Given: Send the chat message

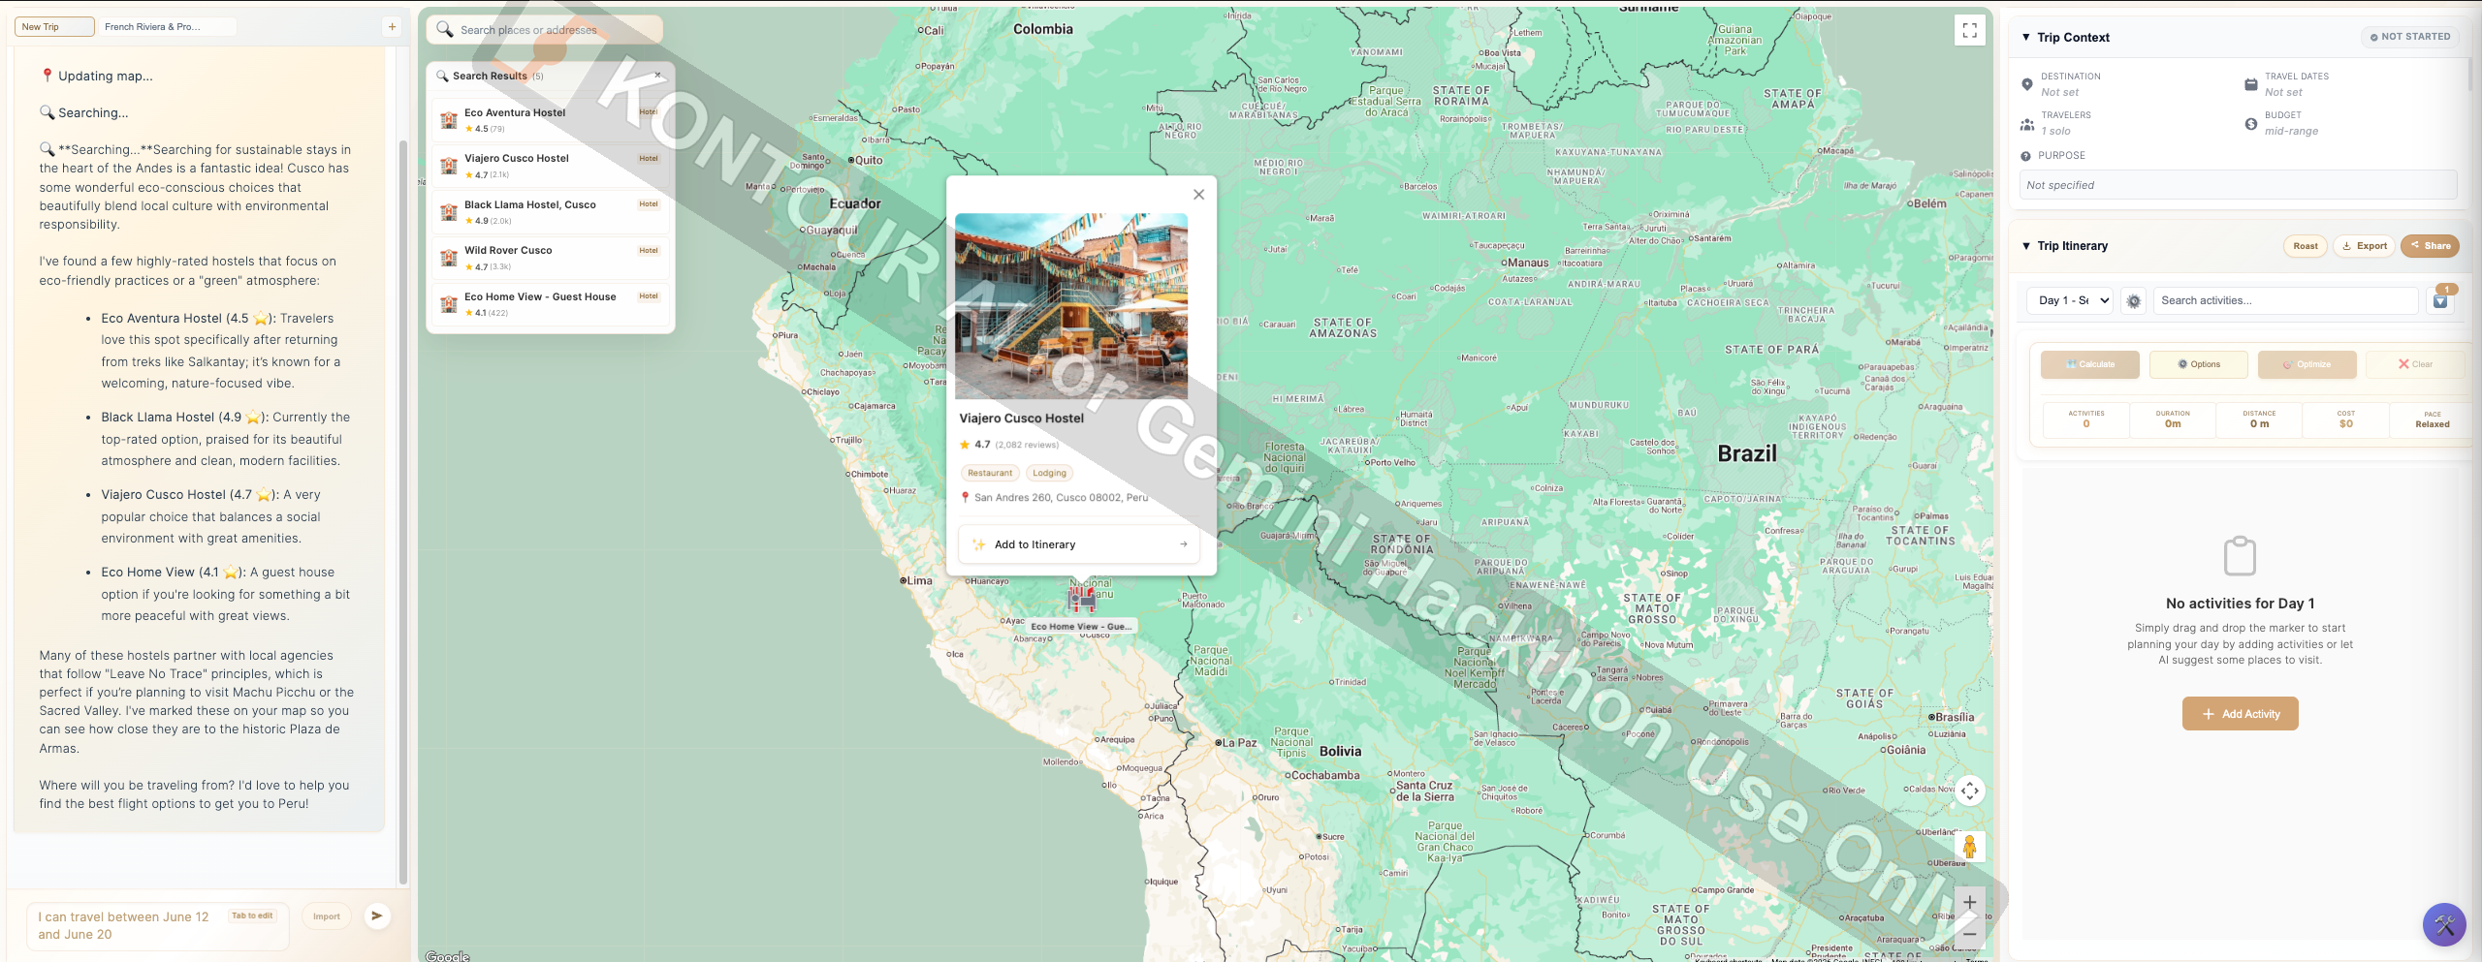Looking at the screenshot, I should (377, 915).
